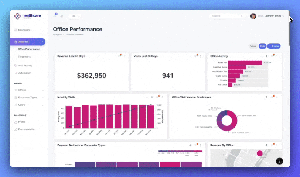This screenshot has height=177, width=300.
Task: Open settings via the gear icon
Action: (x=62, y=16)
